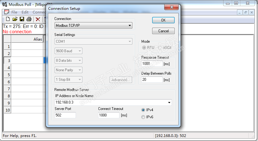Click the New document toolbar icon

[8, 19]
